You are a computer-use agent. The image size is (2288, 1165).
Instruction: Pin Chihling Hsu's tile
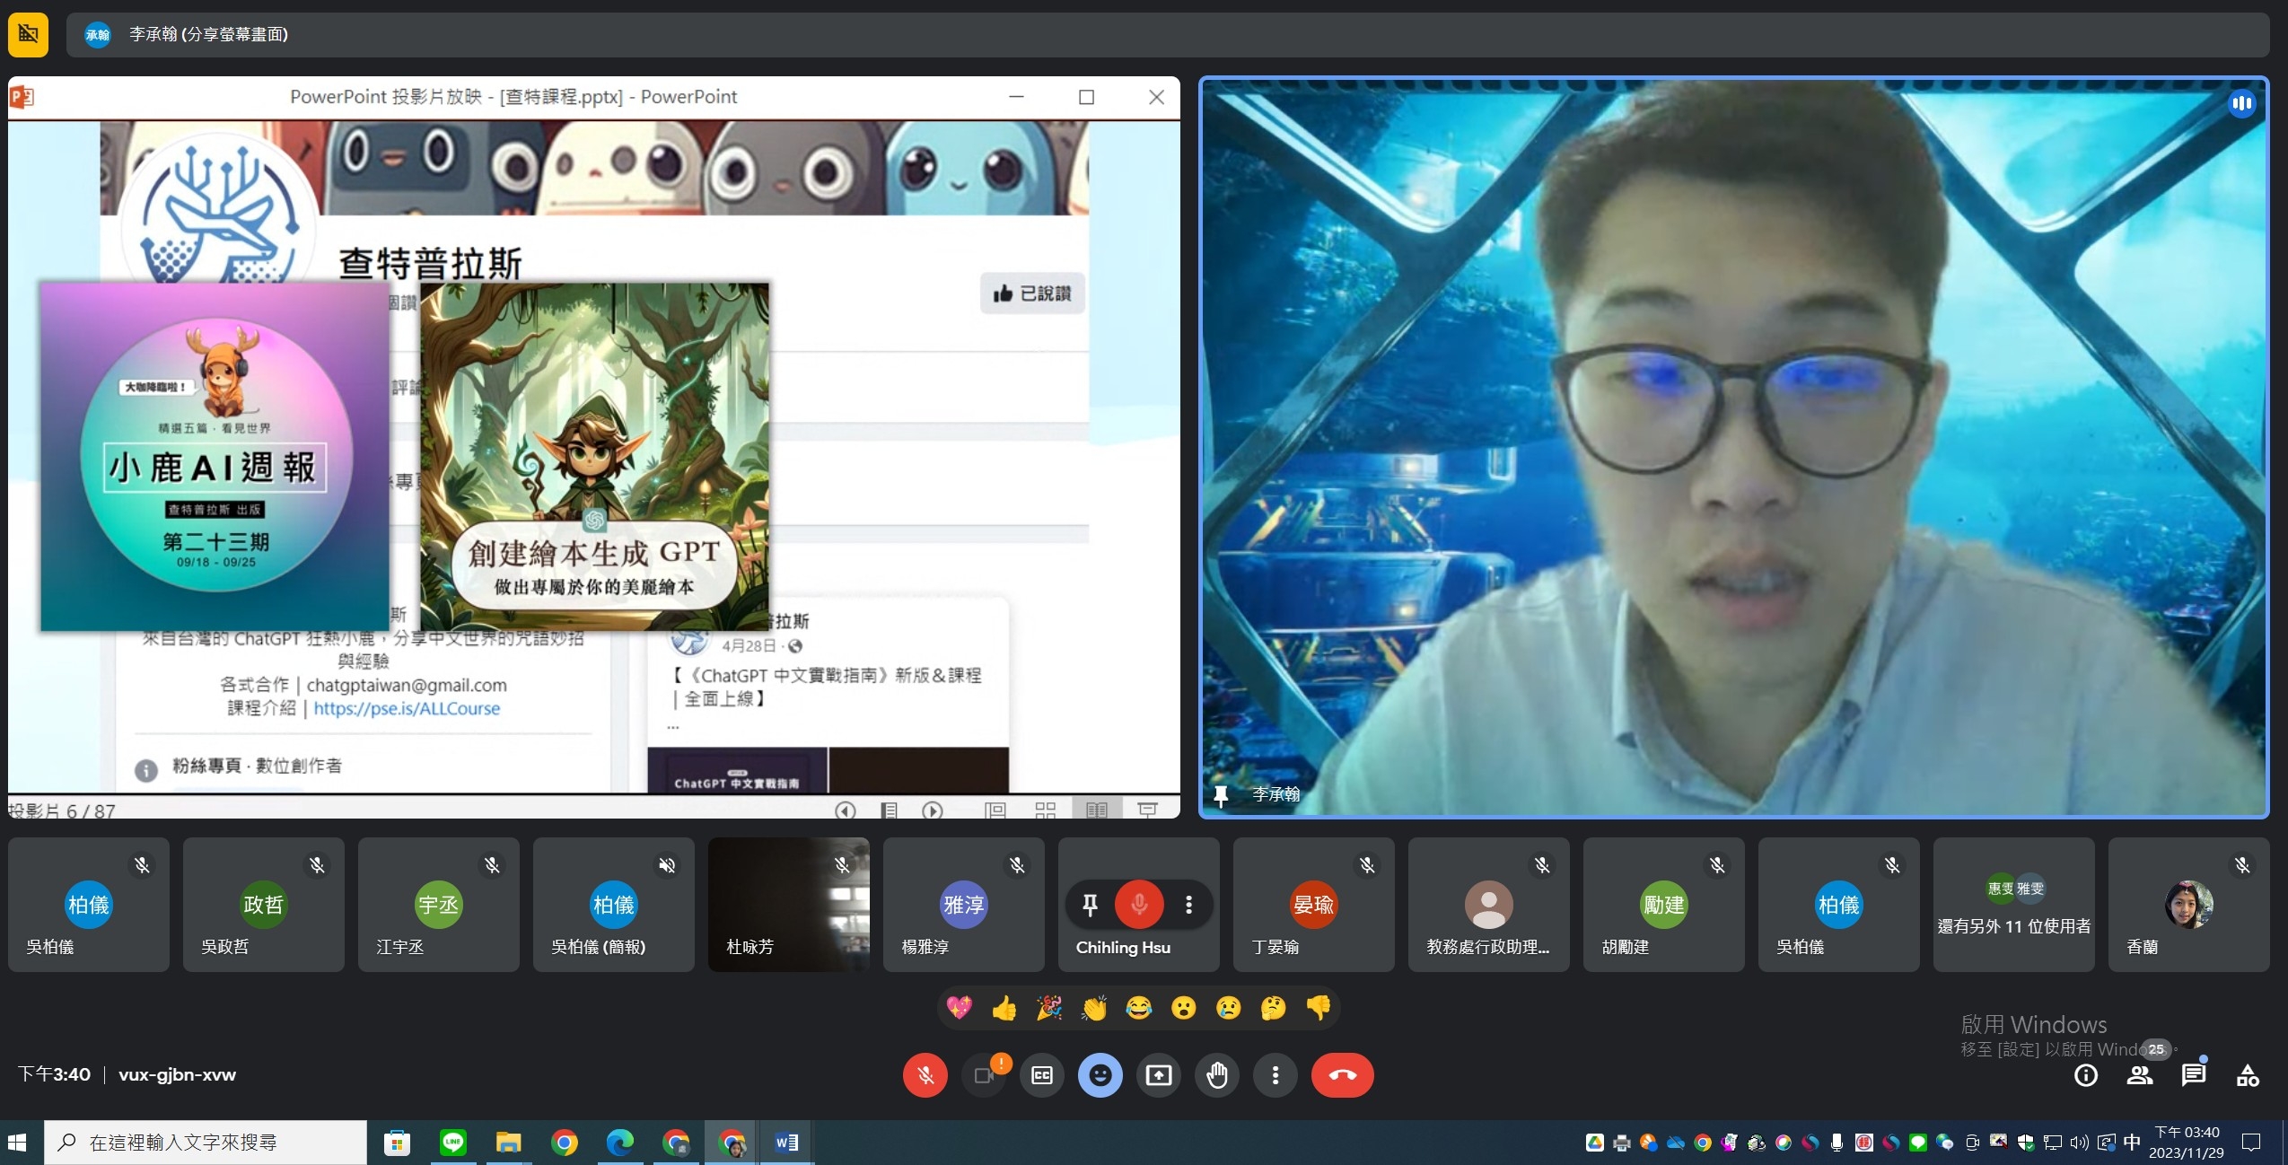click(x=1090, y=905)
